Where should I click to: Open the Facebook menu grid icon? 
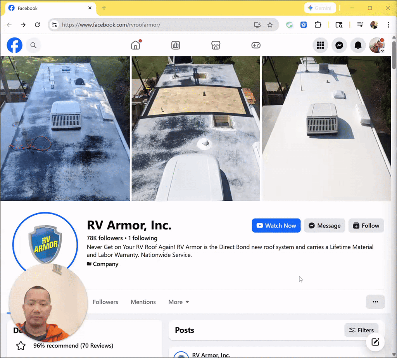(x=320, y=45)
